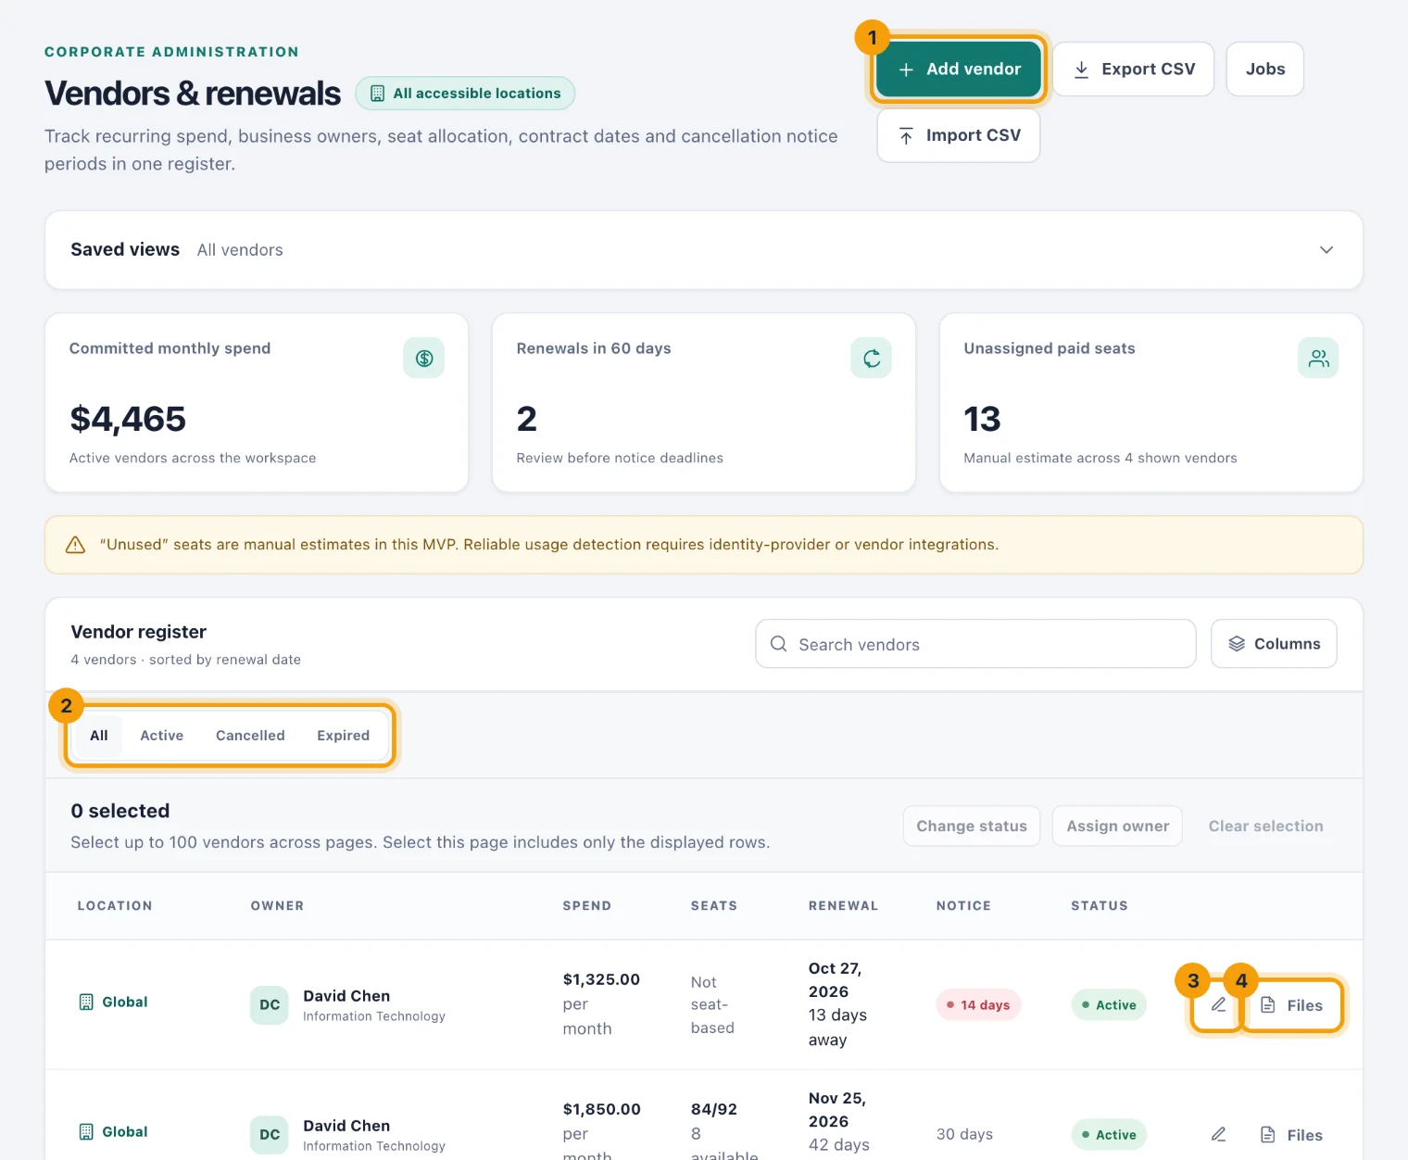Screen dimensions: 1408x1160
Task: Select the Expired tab
Action: pos(344,736)
